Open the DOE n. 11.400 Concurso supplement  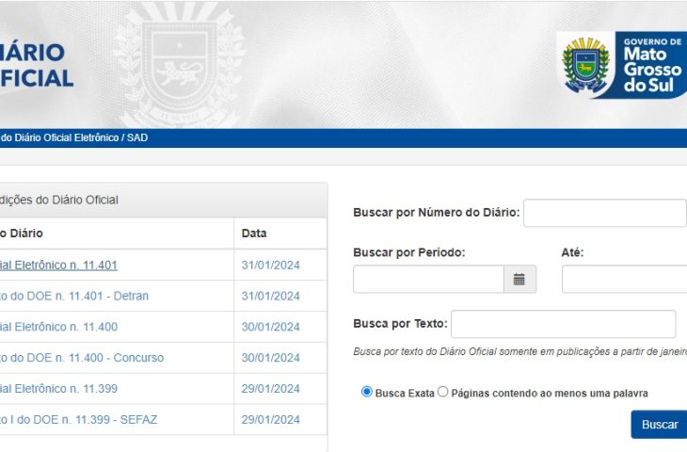coord(81,358)
